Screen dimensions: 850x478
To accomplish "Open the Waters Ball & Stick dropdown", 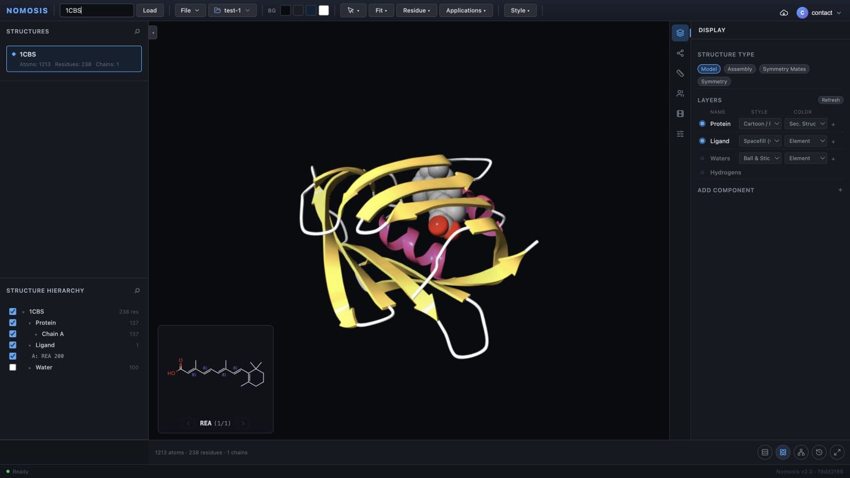I will pos(760,158).
